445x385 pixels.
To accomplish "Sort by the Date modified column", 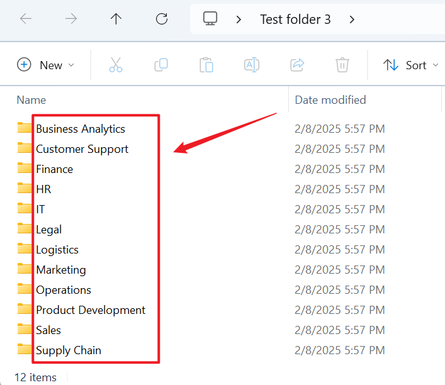I will pos(330,99).
